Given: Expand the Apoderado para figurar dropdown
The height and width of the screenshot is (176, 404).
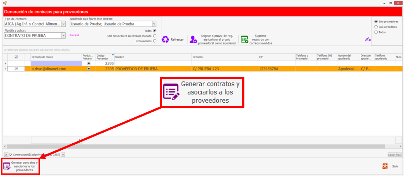Looking at the screenshot, I should click(x=154, y=24).
